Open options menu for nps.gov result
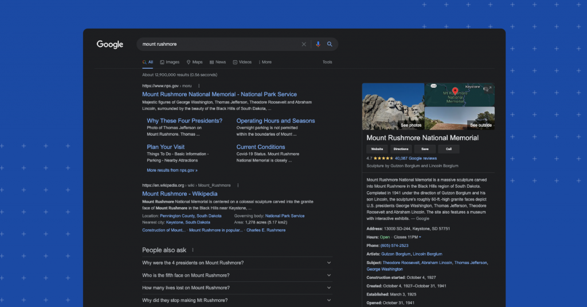 click(199, 86)
